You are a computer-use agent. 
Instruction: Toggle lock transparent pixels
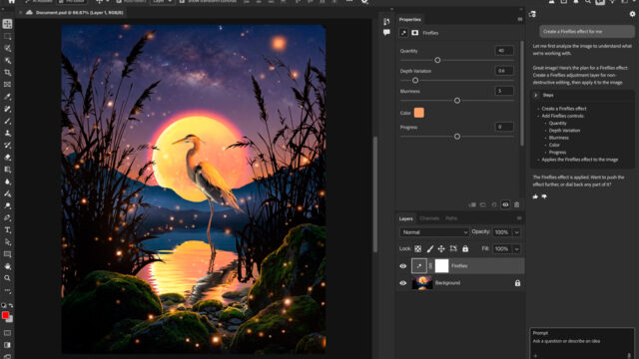[x=418, y=248]
